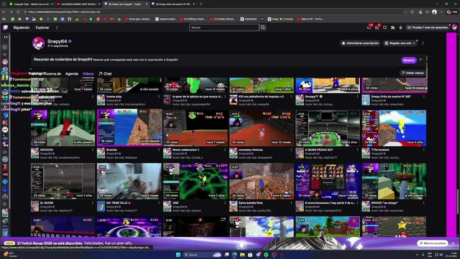This screenshot has height=259, width=460.
Task: Click the 'Dashboard' bookmark
Action: coord(249,19)
